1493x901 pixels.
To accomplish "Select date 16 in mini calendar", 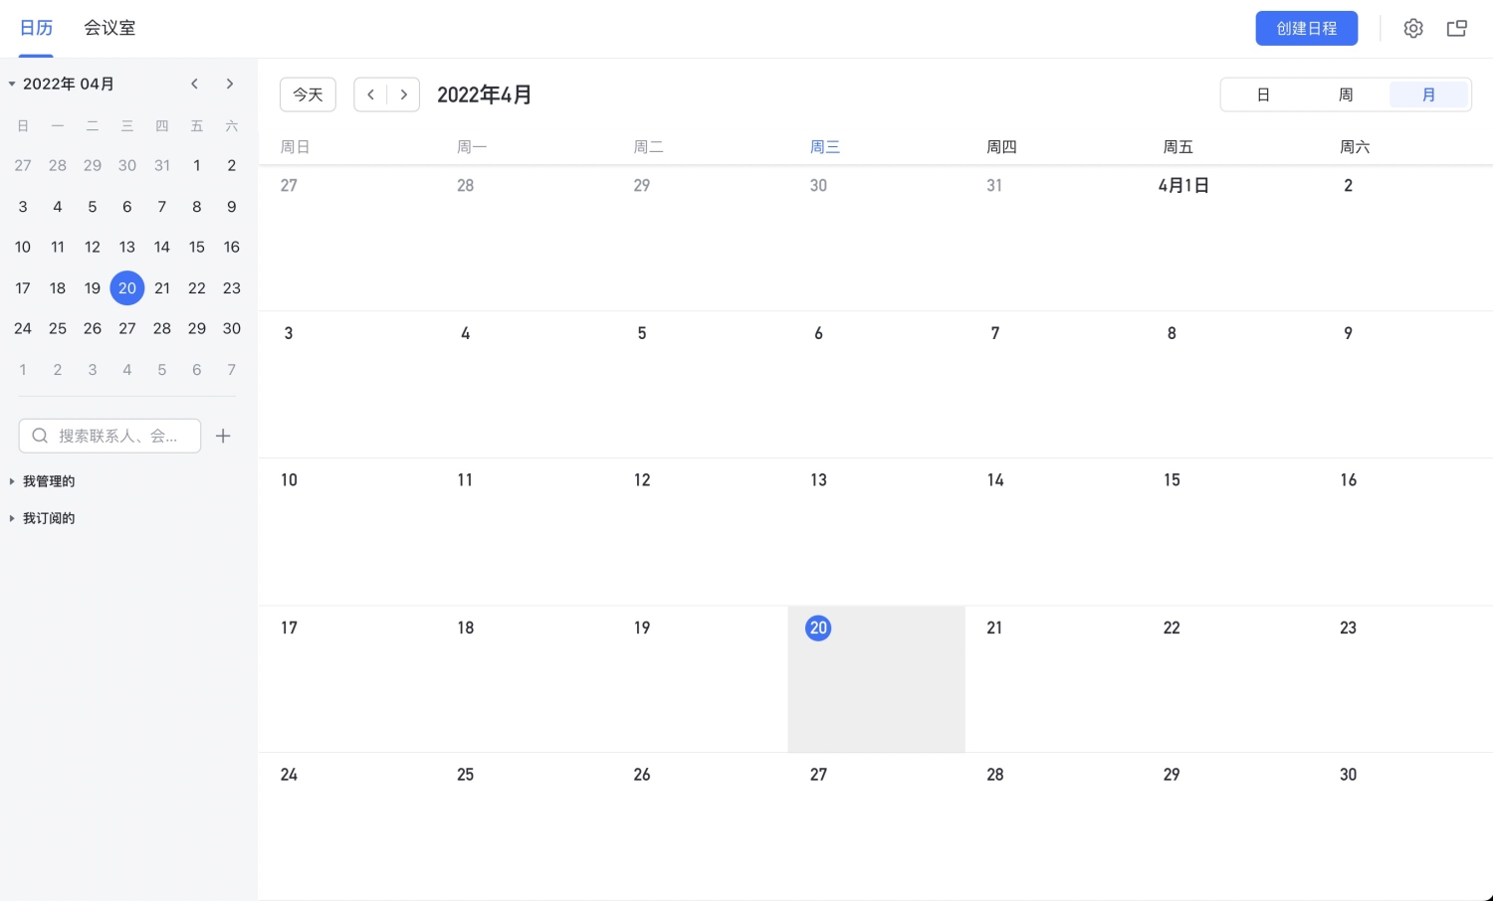I will tap(232, 247).
